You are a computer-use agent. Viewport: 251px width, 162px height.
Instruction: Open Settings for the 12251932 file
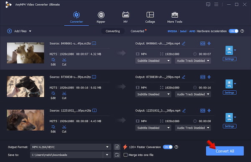point(229,126)
